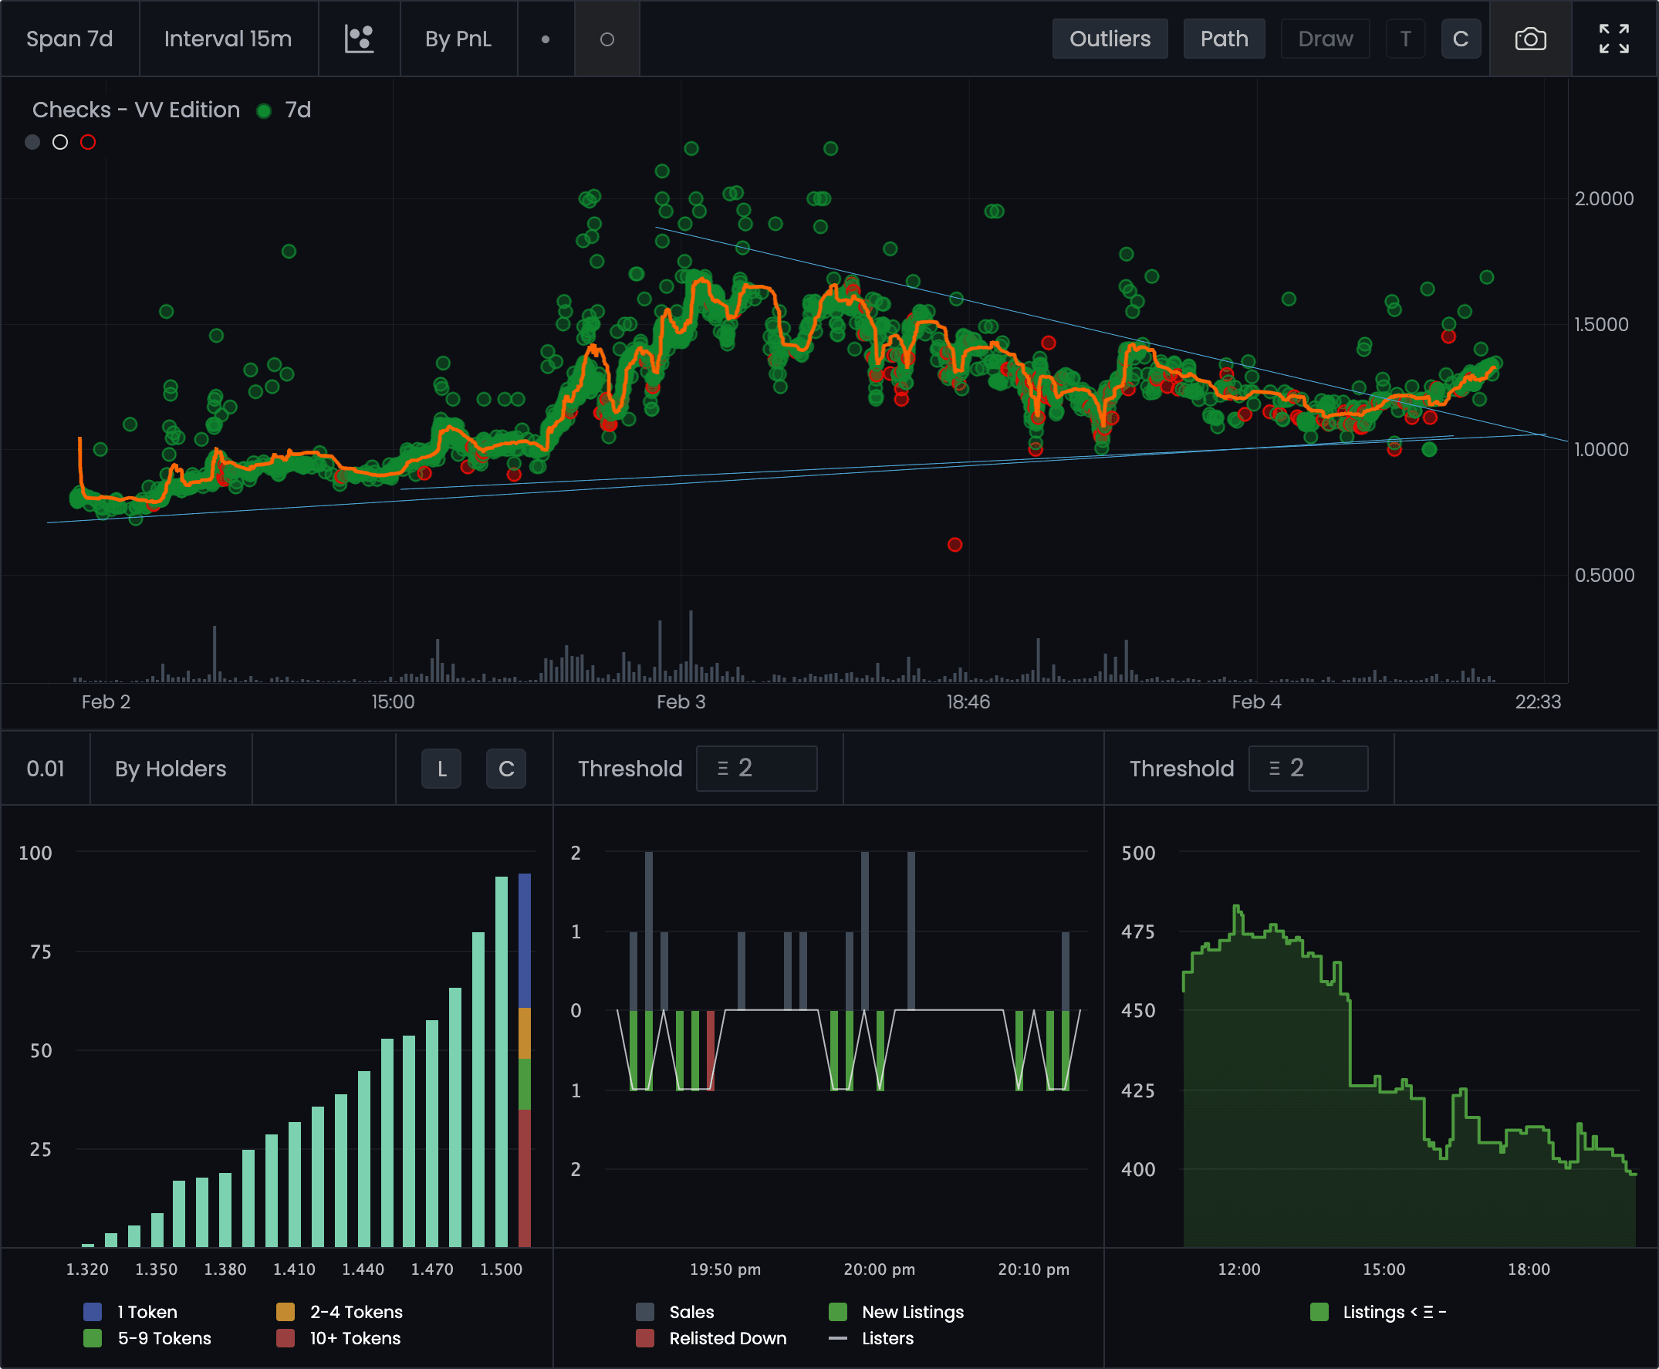1659x1369 pixels.
Task: Toggle the Outliers display
Action: coord(1110,39)
